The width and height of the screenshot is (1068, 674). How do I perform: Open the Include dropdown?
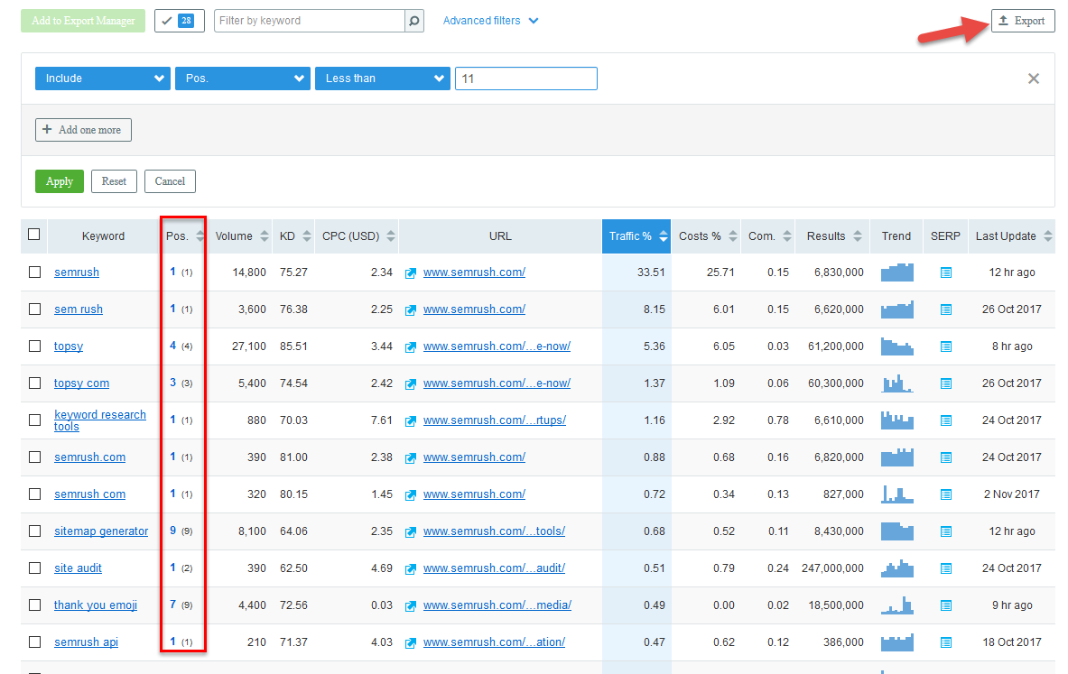[x=102, y=78]
